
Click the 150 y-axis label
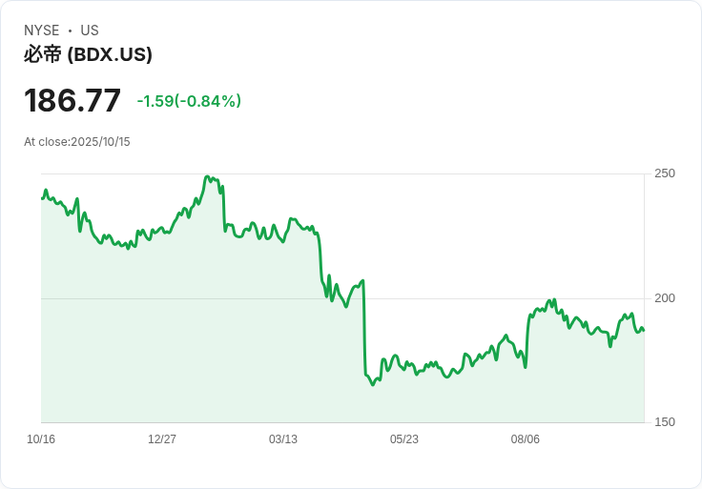point(664,423)
